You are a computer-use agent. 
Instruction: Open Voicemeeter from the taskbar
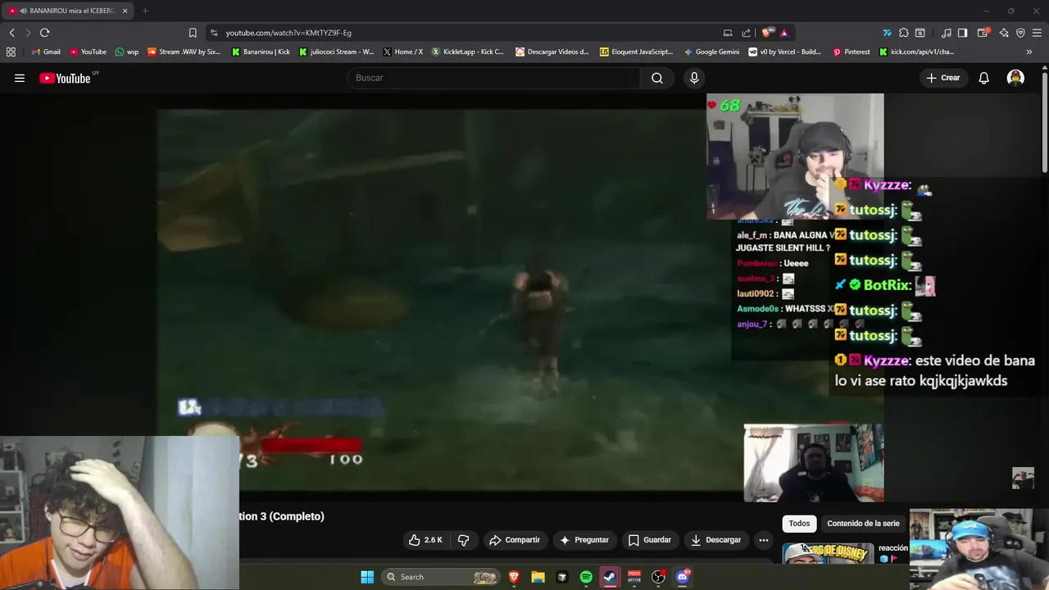[633, 577]
